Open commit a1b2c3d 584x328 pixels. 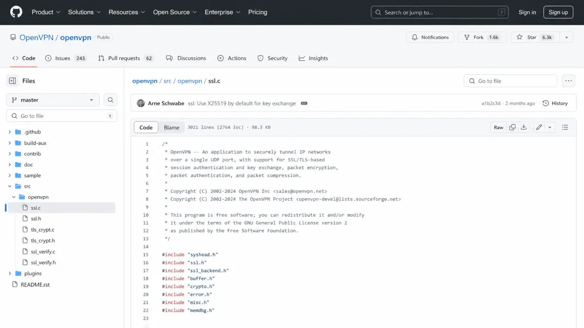coord(491,104)
